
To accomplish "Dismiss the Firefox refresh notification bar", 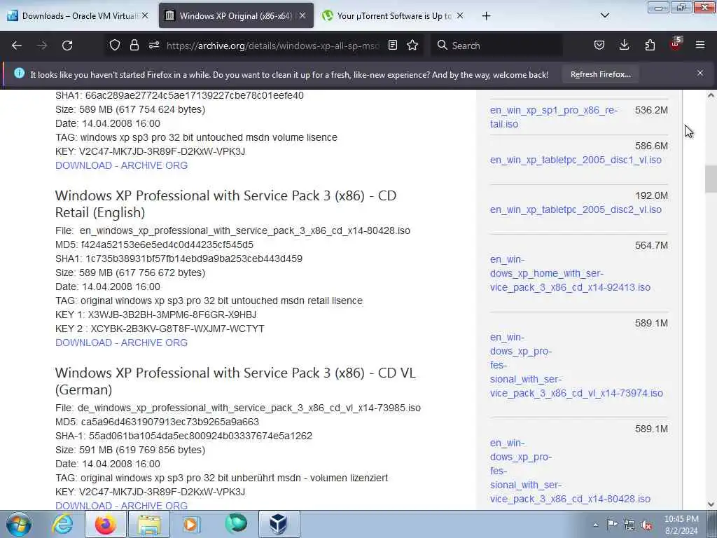I will click(700, 73).
